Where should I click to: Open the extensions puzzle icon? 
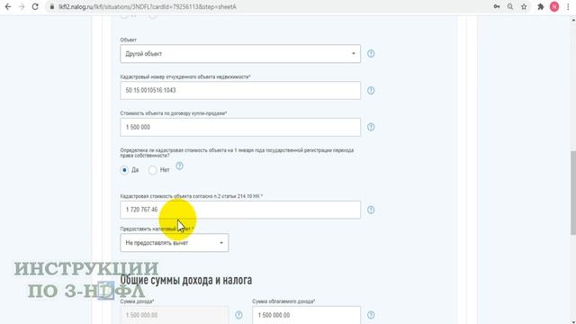541,6
